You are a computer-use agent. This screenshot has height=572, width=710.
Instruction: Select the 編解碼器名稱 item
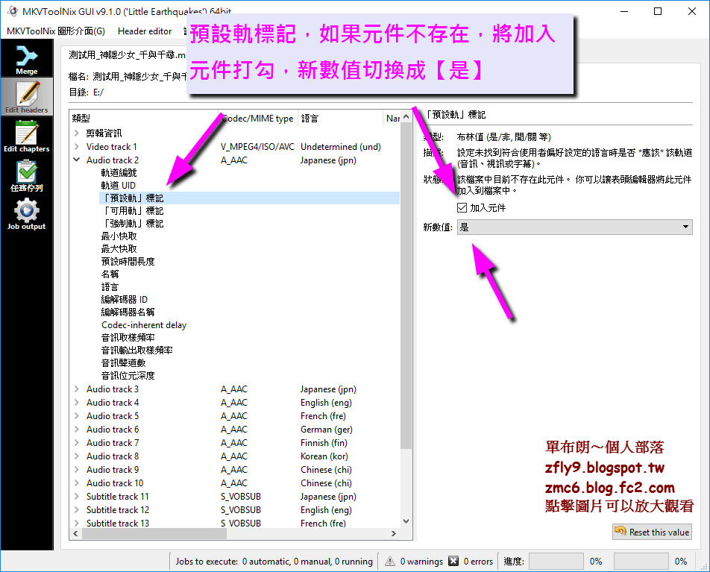pos(128,312)
